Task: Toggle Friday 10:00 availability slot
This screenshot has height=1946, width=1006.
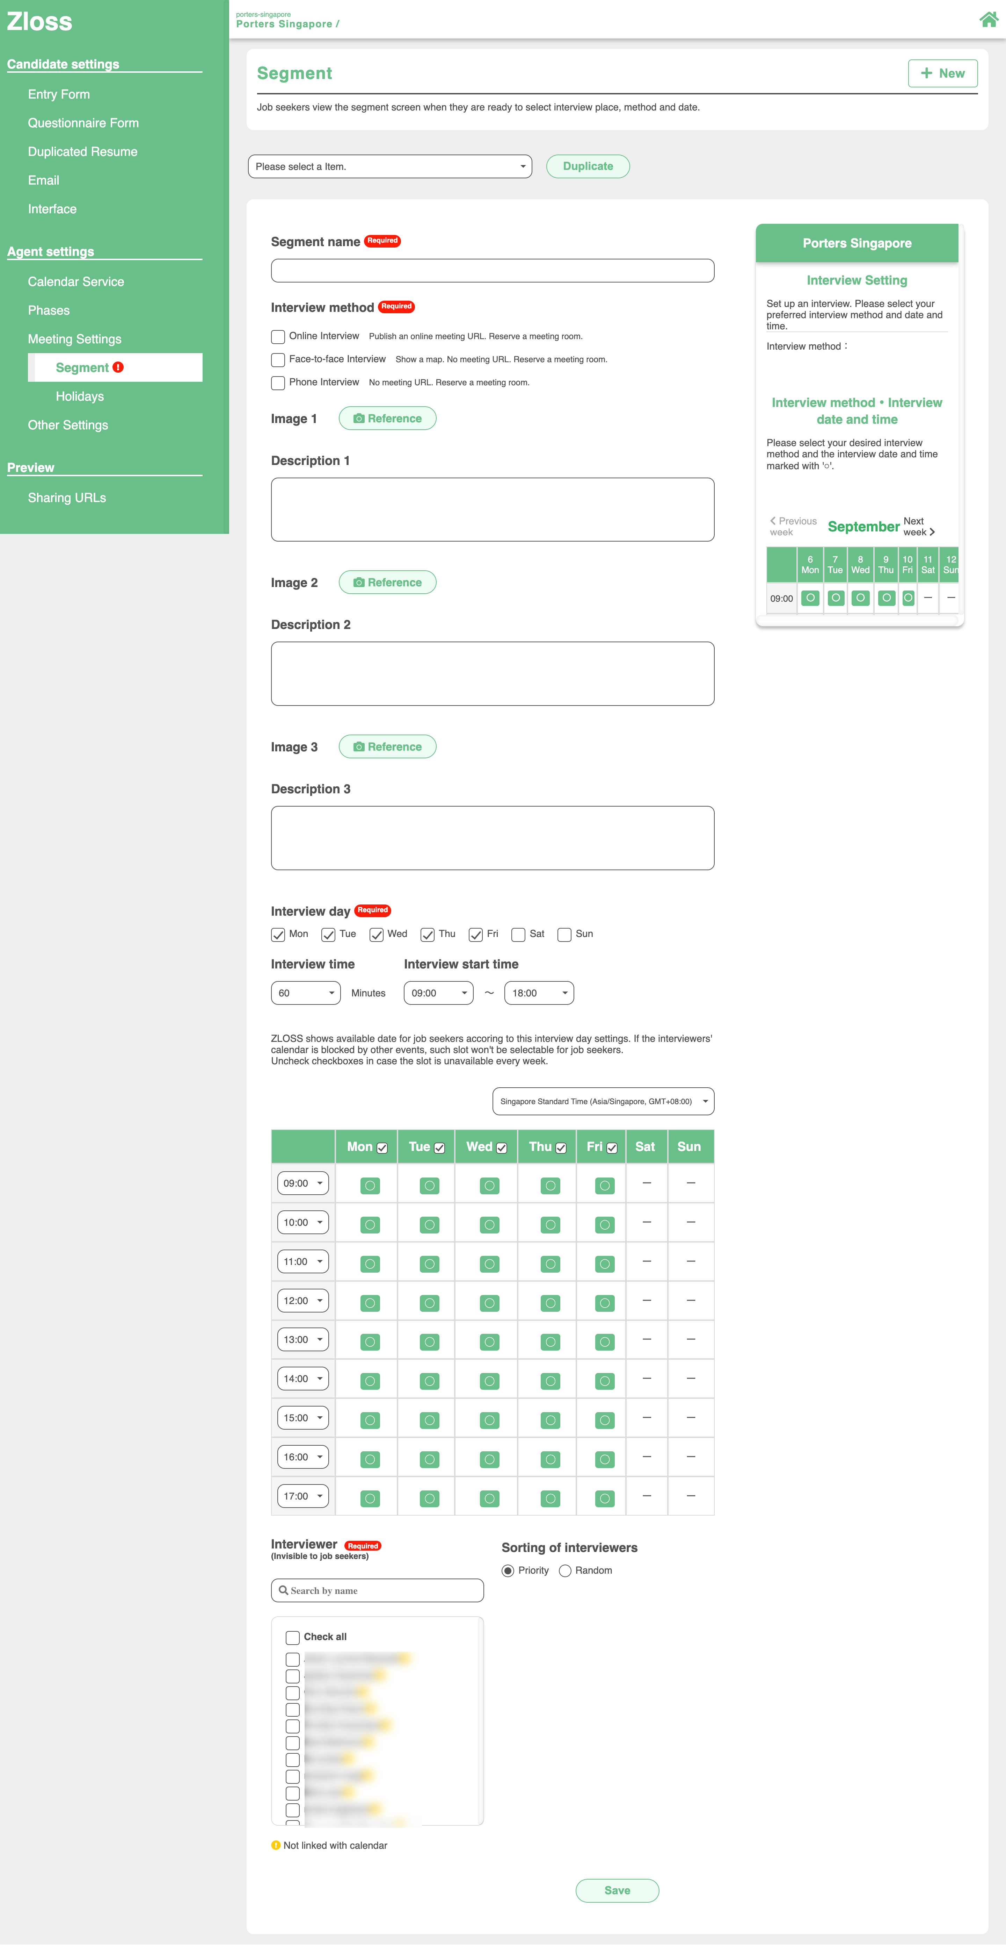Action: [605, 1225]
